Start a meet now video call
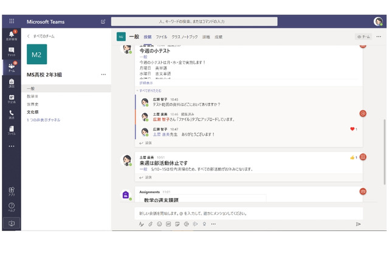Viewport: 389px width, 258px height. [187, 224]
